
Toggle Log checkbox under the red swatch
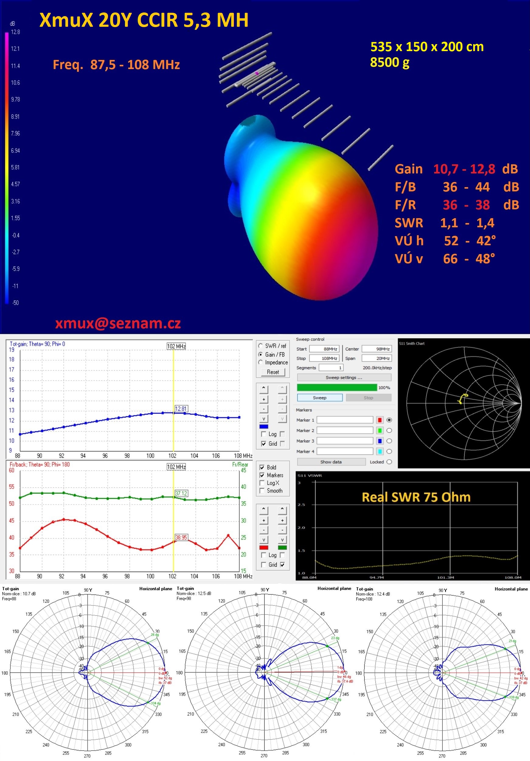(x=264, y=555)
